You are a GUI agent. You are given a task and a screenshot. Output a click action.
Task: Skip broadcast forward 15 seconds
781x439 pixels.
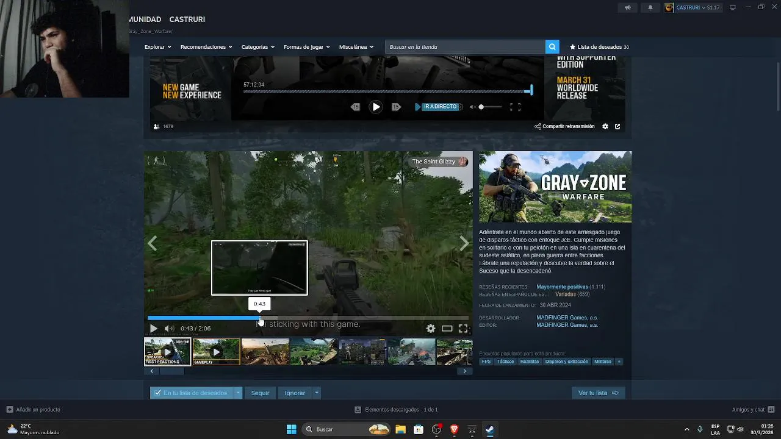pos(396,107)
